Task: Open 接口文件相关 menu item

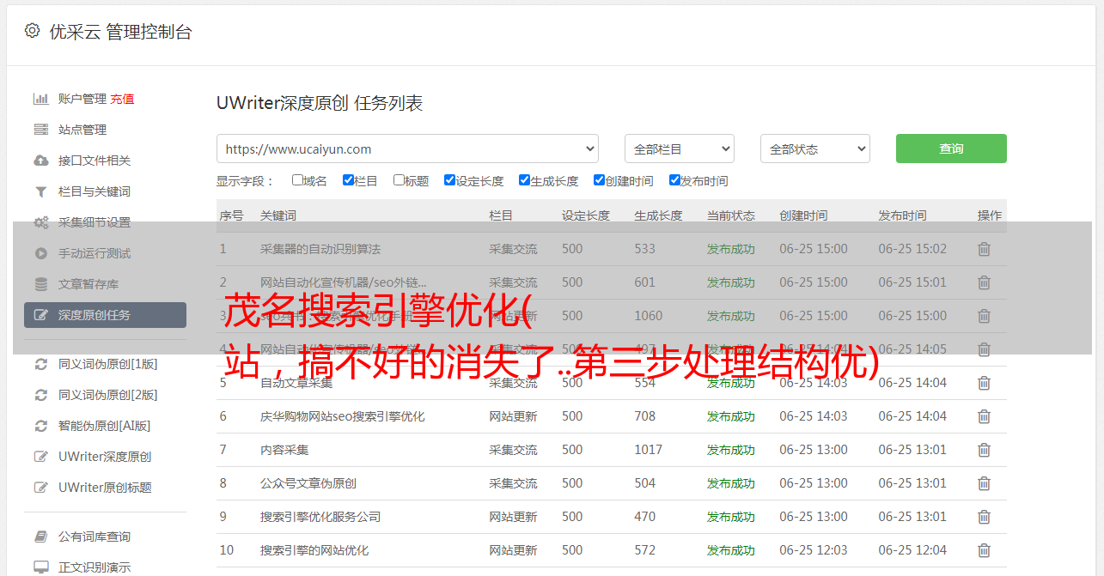Action: [x=95, y=161]
